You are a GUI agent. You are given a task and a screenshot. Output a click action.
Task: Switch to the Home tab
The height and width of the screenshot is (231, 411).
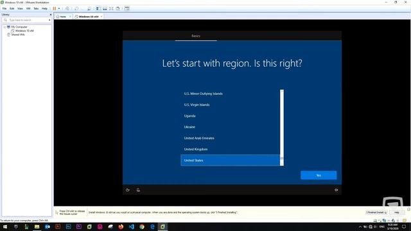point(62,17)
